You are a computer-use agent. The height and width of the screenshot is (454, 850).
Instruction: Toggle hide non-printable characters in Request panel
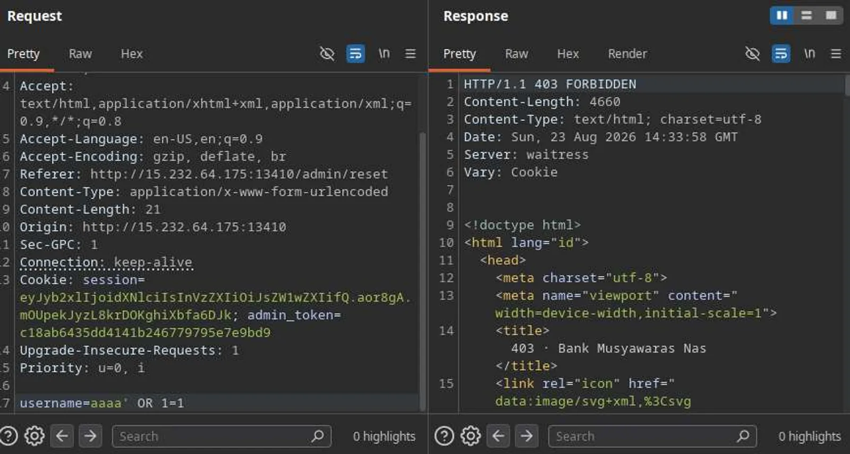[x=327, y=54]
